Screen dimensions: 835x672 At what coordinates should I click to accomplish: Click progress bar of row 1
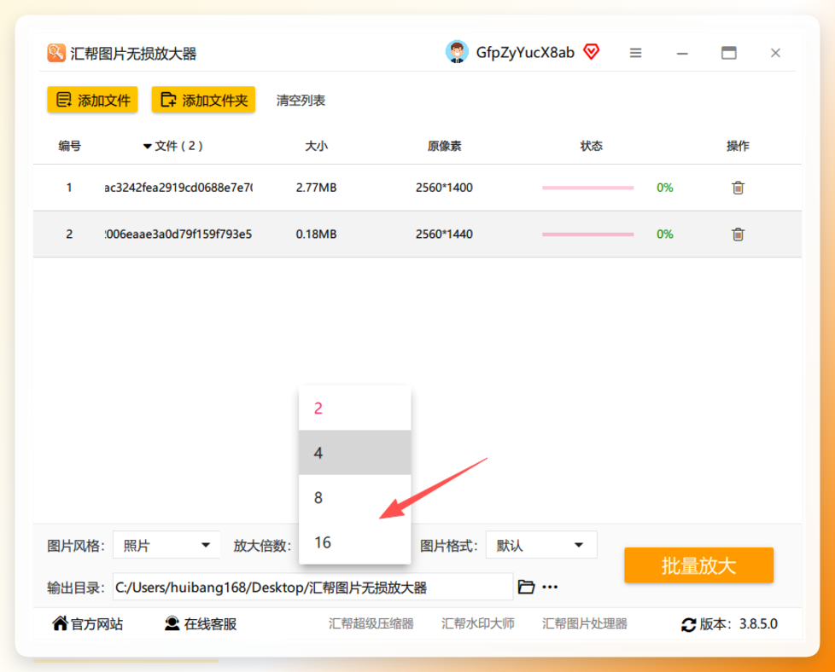point(588,188)
